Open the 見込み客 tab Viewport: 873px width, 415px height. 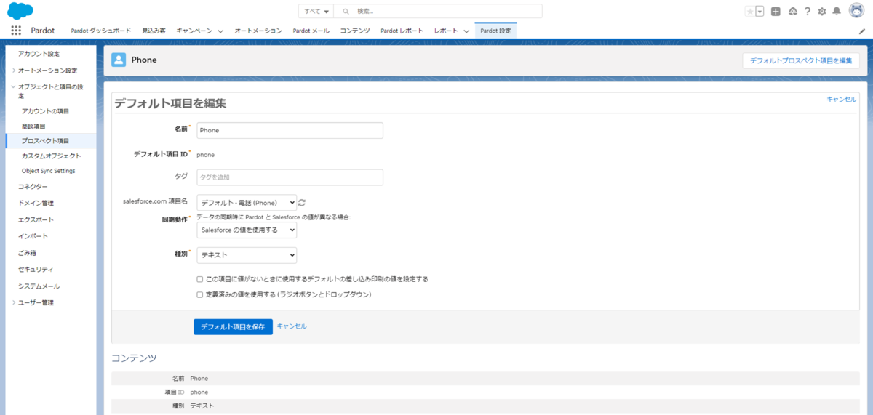click(154, 31)
